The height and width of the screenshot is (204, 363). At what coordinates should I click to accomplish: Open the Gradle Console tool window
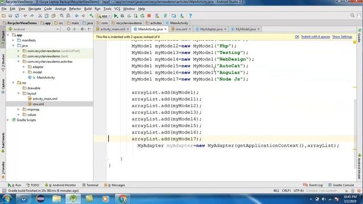(341, 185)
